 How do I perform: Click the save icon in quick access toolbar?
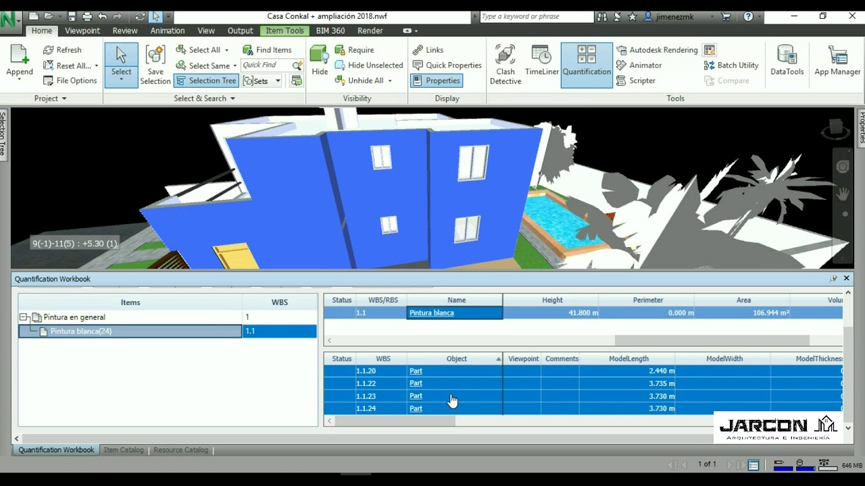pyautogui.click(x=72, y=16)
